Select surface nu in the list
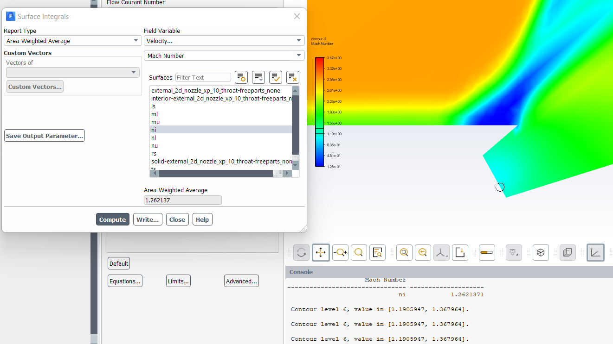Screen dimensions: 613x344 click(x=221, y=146)
